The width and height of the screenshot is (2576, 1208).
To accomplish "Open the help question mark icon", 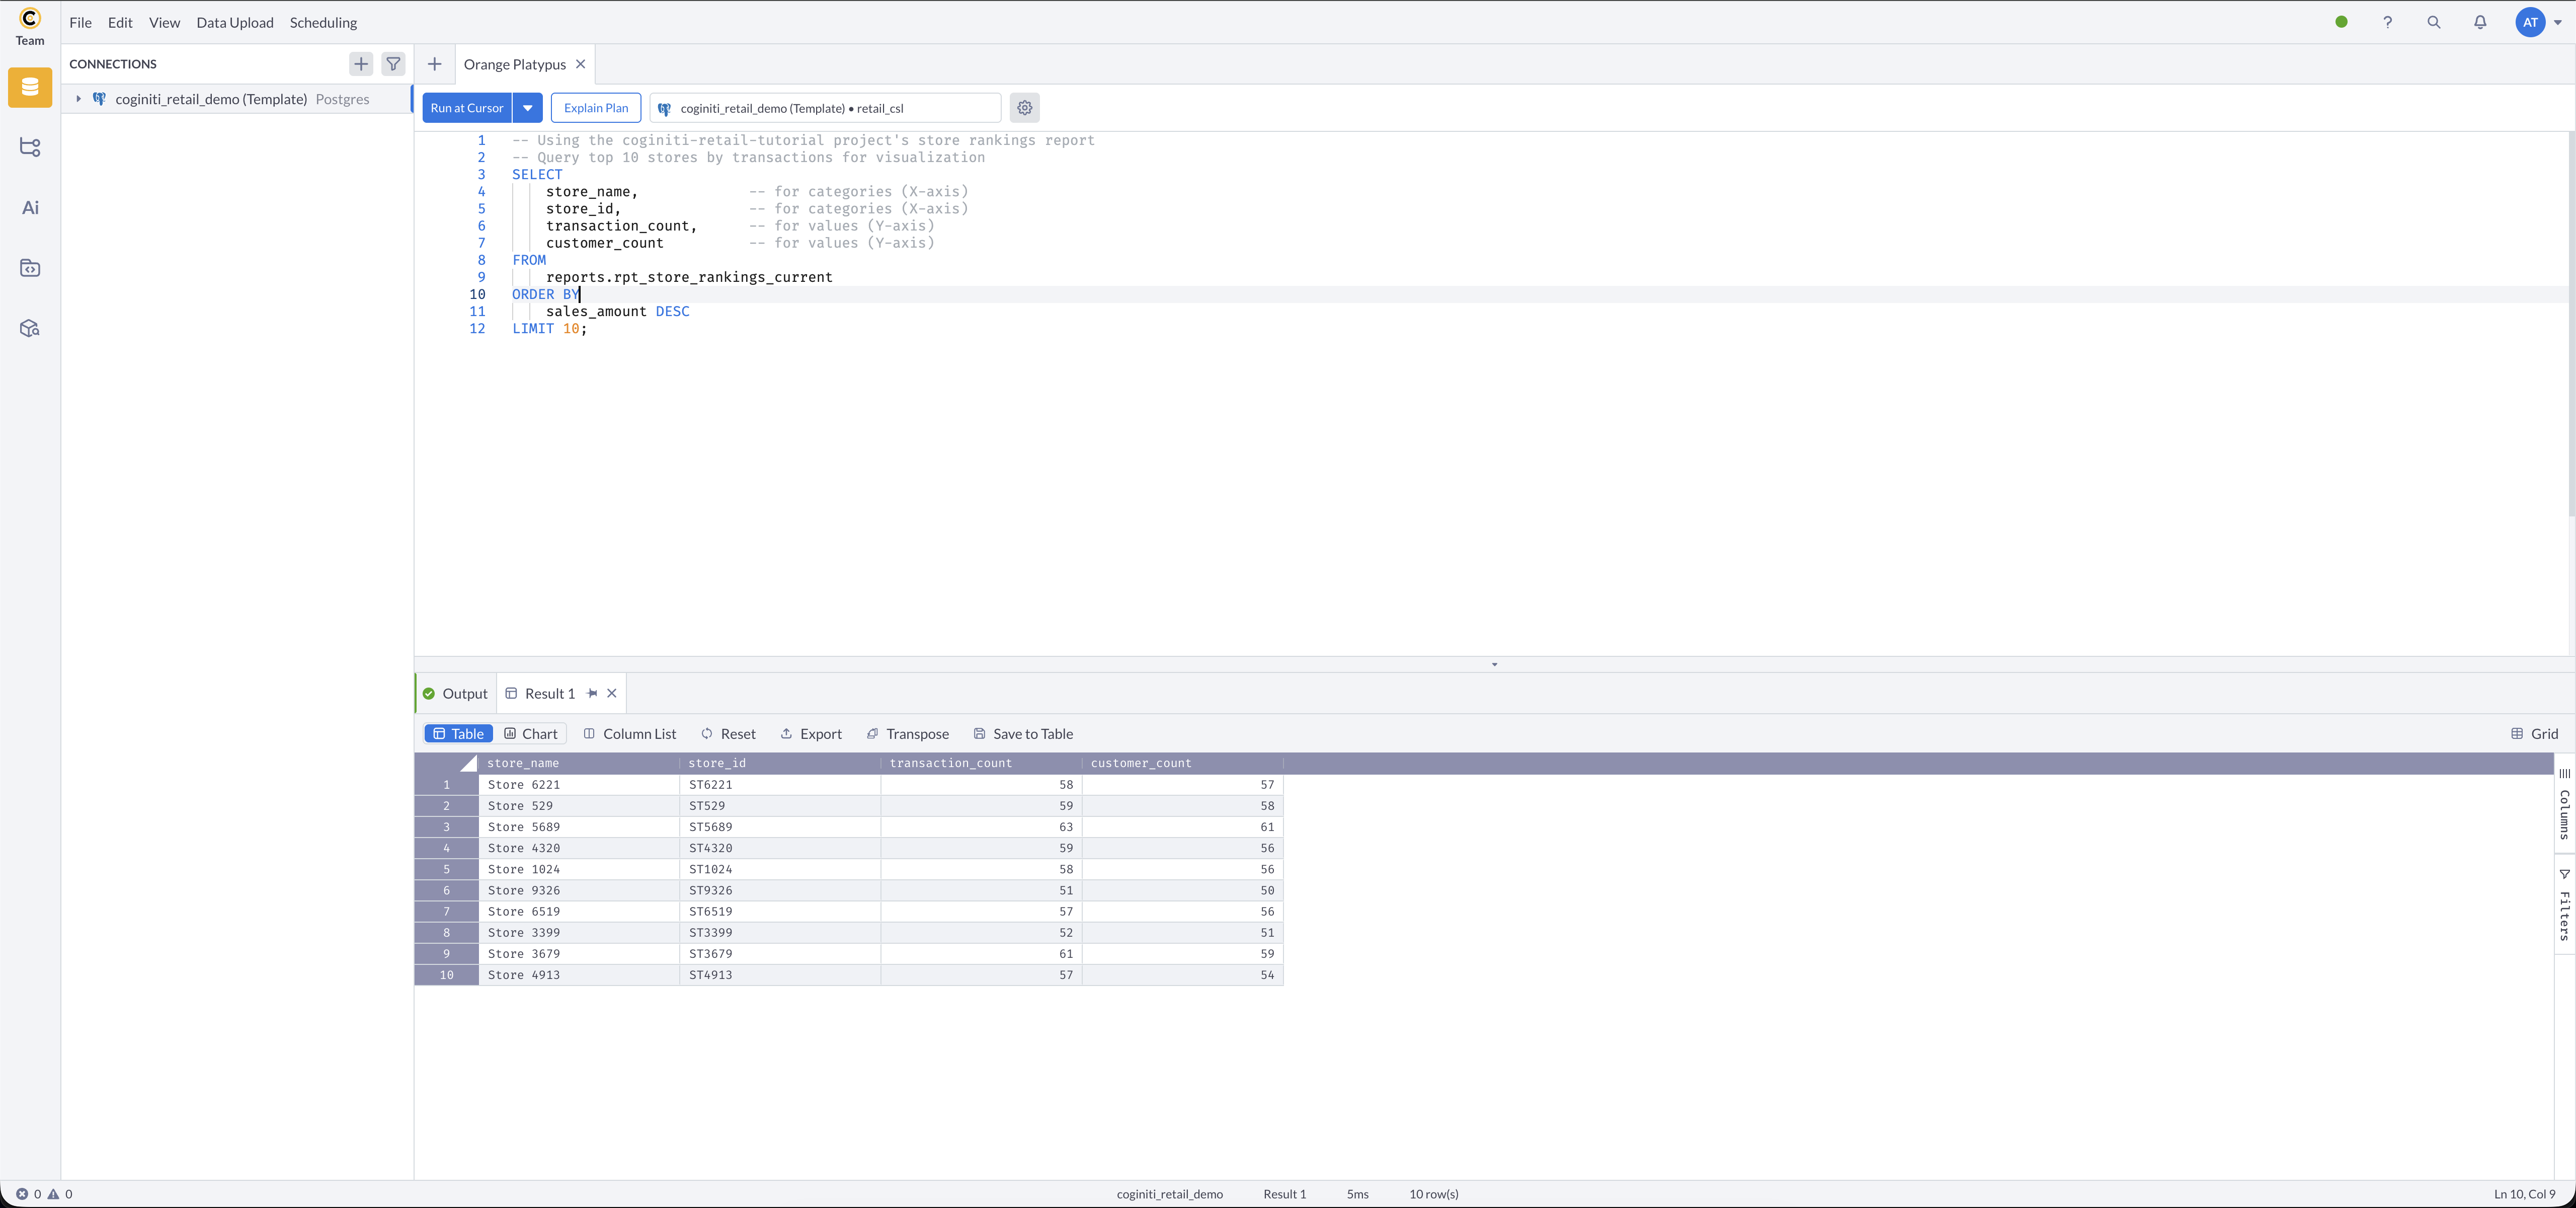I will pos(2387,22).
